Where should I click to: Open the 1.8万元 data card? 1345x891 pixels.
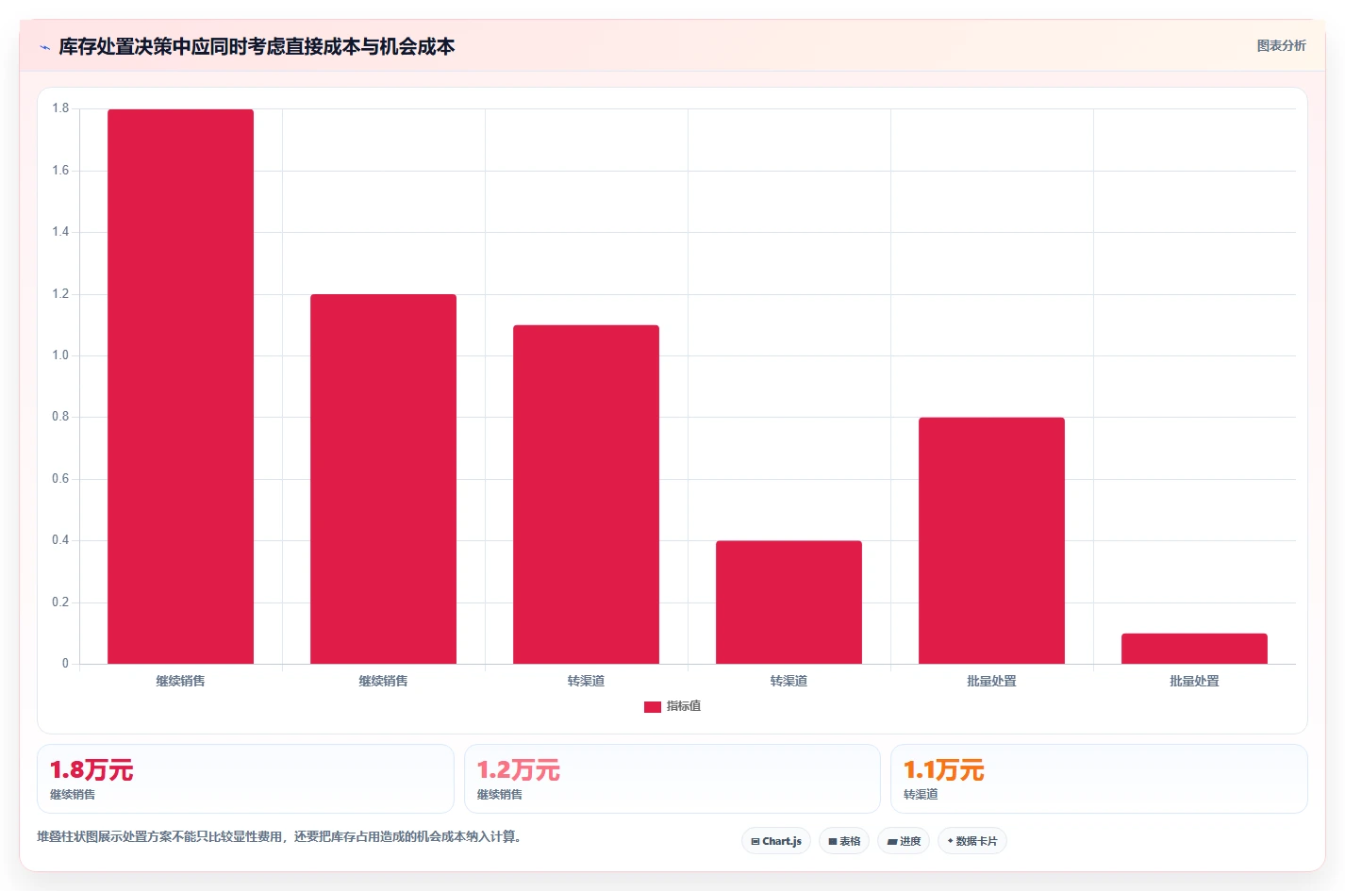245,779
